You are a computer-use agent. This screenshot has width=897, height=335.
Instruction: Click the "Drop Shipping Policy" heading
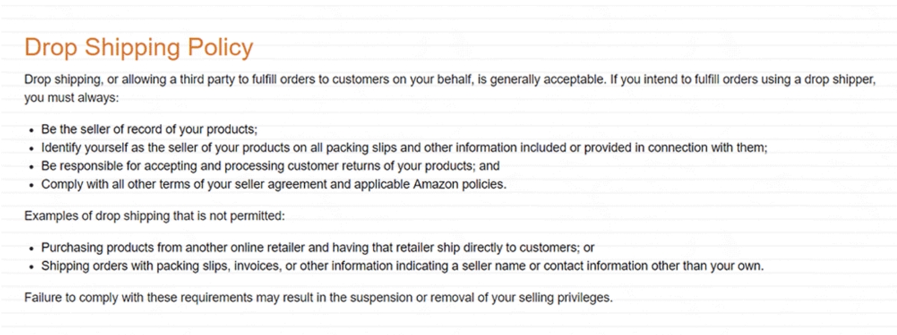[x=138, y=48]
